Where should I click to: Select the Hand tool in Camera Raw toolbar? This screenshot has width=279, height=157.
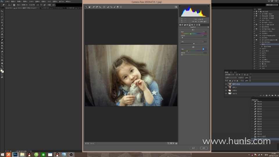(x=90, y=7)
